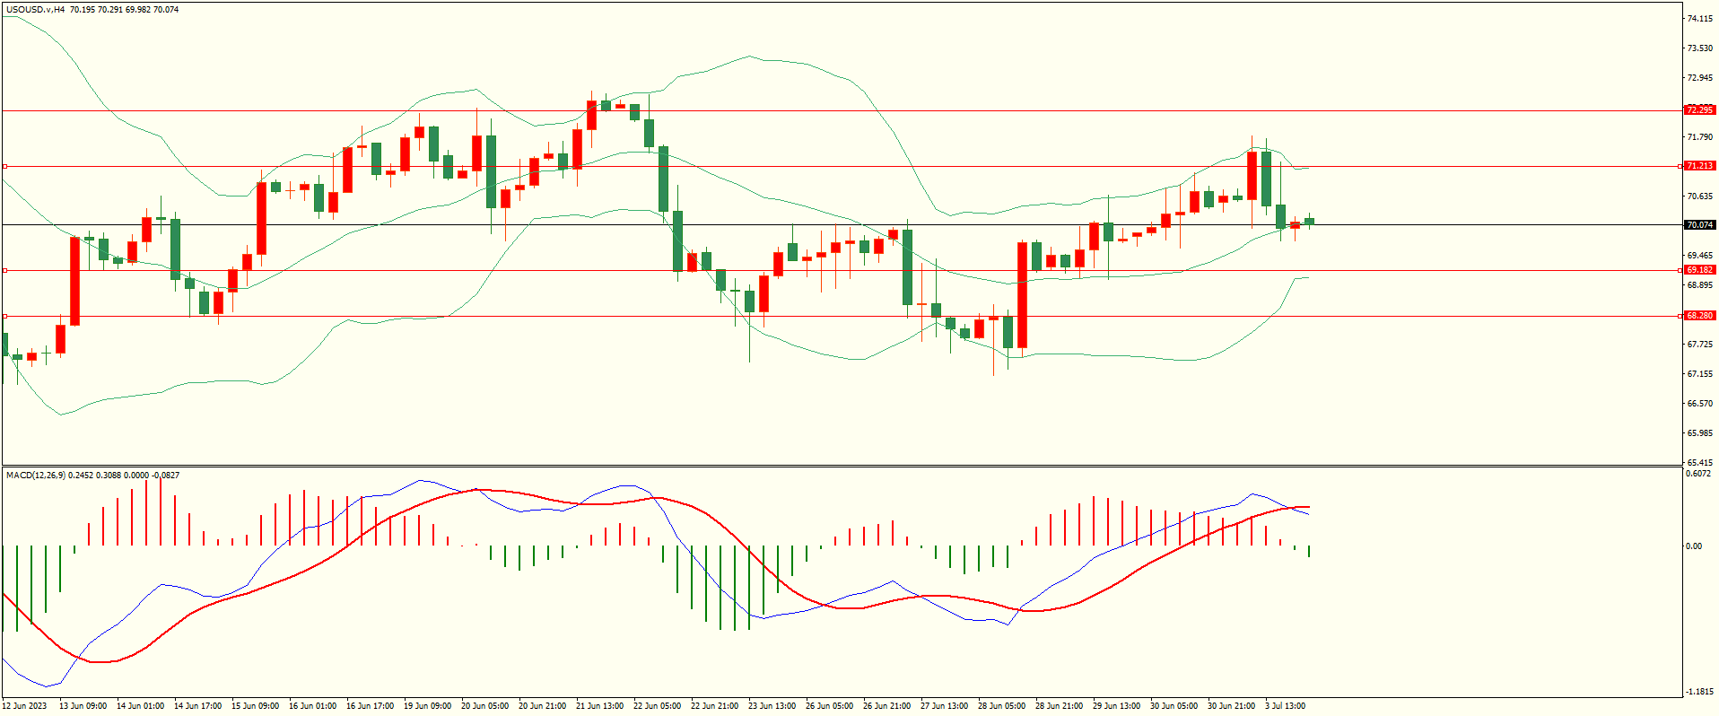Click left-edge handle of the 69.182 line
1719x716 pixels.
tap(4, 270)
